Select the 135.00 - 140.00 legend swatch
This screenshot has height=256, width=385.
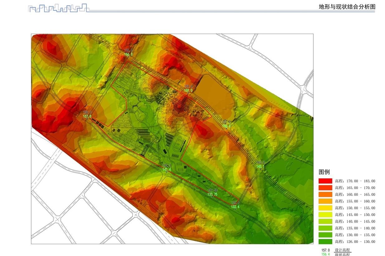[325, 228]
